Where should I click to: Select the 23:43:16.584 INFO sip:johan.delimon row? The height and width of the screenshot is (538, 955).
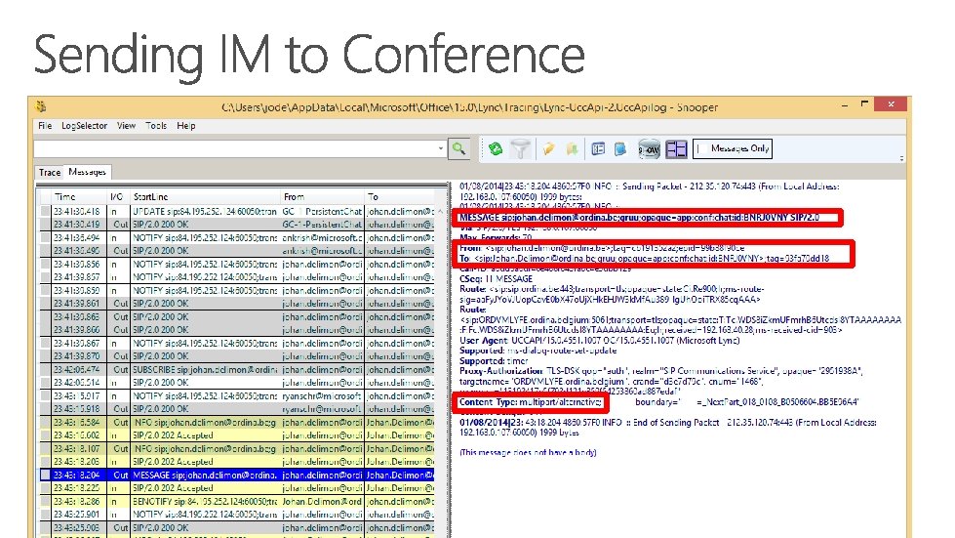(237, 422)
